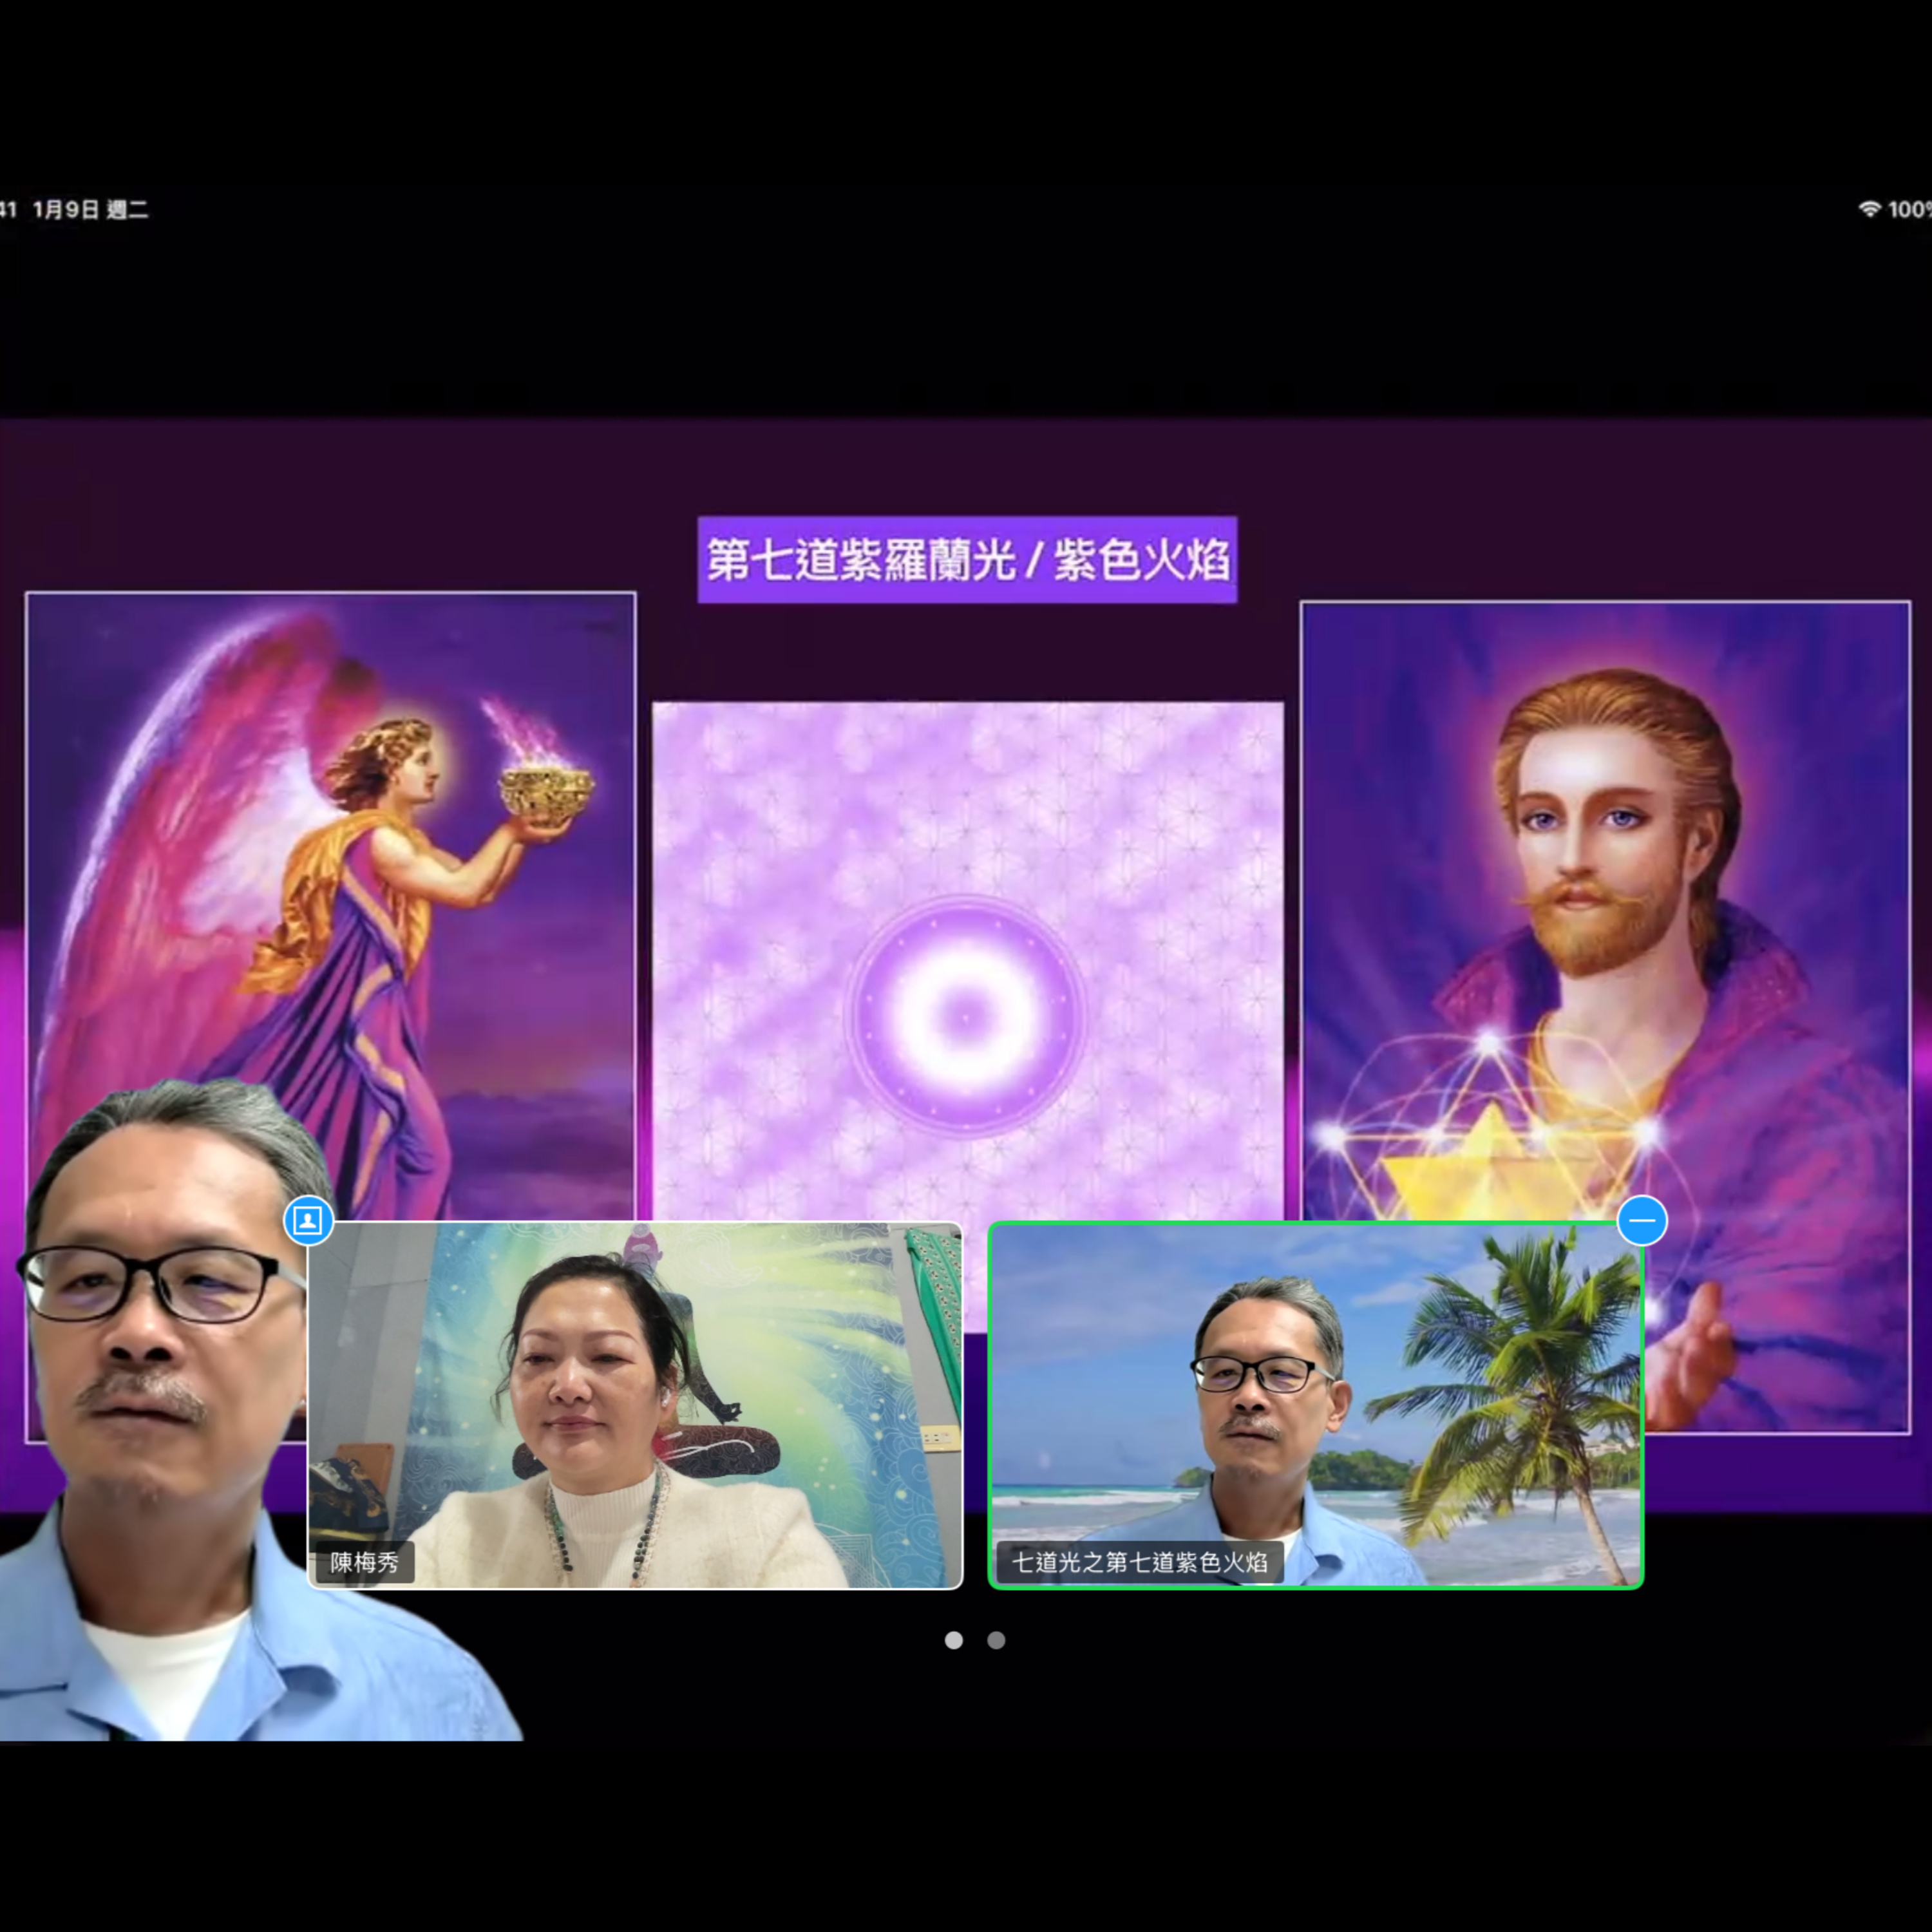Click the blue contact icon on 陳梅秀's tile
This screenshot has height=1932, width=1932.
coord(308,1220)
